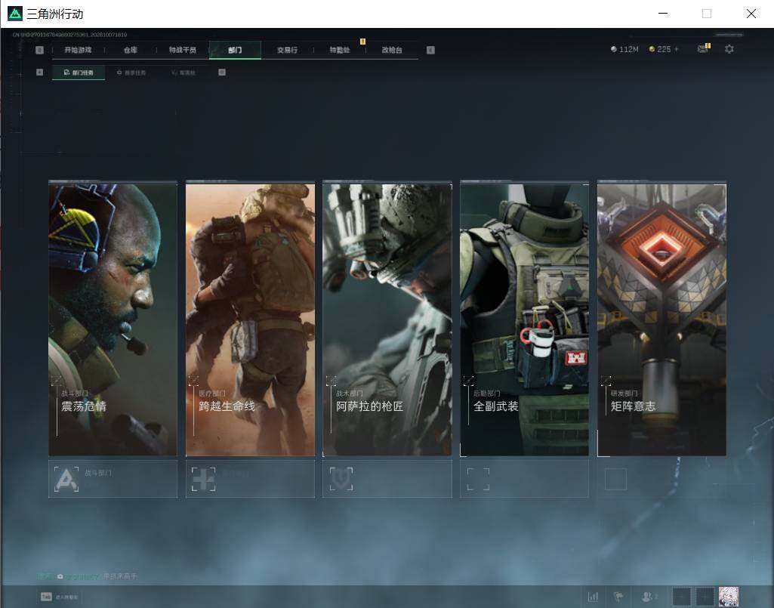The image size is (774, 608).
Task: Open the 改枪台 tab
Action: pyautogui.click(x=392, y=50)
